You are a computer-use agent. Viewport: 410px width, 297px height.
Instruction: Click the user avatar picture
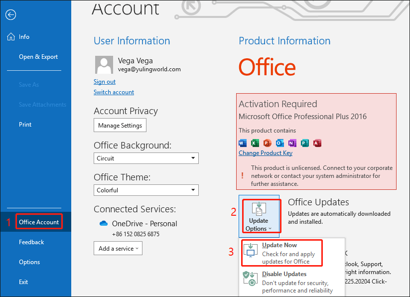(x=104, y=65)
